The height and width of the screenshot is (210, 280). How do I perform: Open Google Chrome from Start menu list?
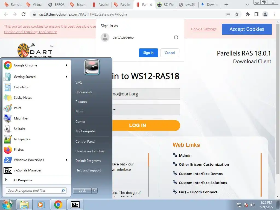tap(37, 65)
